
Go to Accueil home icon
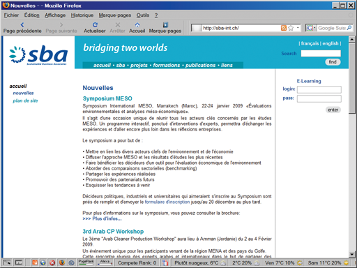pyautogui.click(x=137, y=24)
